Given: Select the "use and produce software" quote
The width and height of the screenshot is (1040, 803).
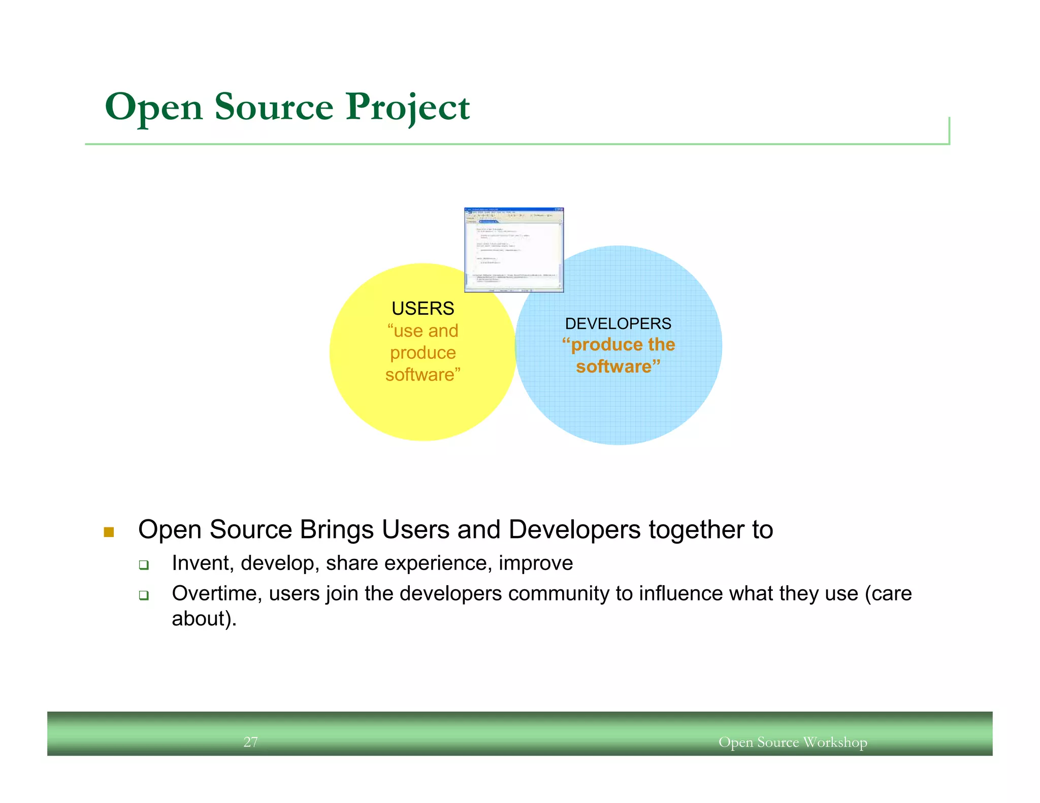Looking at the screenshot, I should (x=422, y=353).
